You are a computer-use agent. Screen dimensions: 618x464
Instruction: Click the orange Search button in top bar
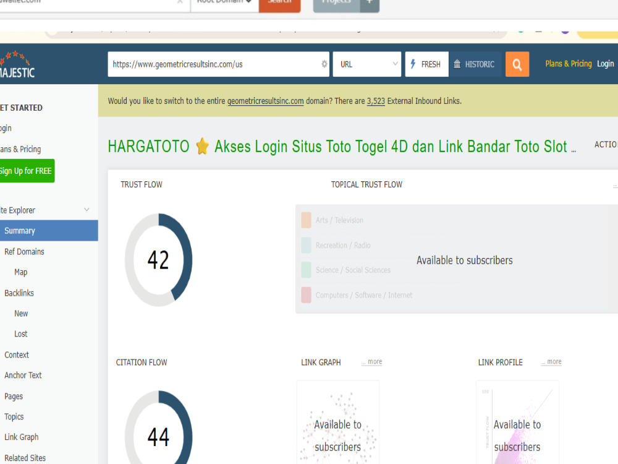(x=279, y=6)
